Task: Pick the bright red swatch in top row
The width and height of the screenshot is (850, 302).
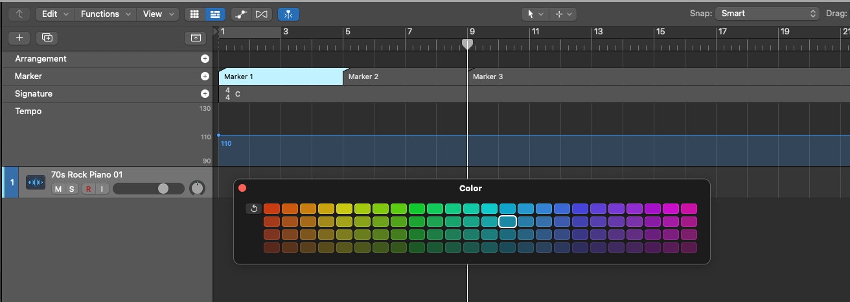Action: pyautogui.click(x=271, y=209)
